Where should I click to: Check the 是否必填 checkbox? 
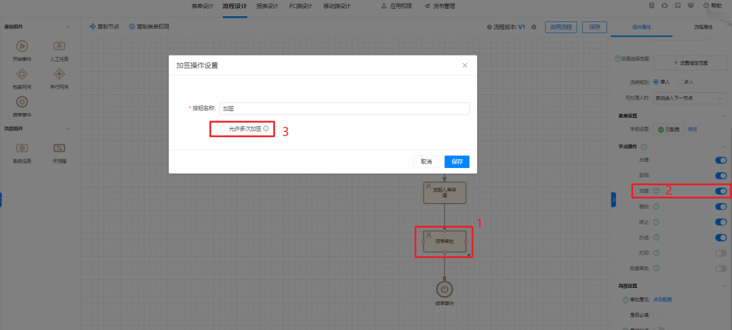point(656,315)
